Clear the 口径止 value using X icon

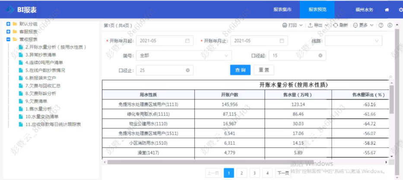click(x=187, y=70)
